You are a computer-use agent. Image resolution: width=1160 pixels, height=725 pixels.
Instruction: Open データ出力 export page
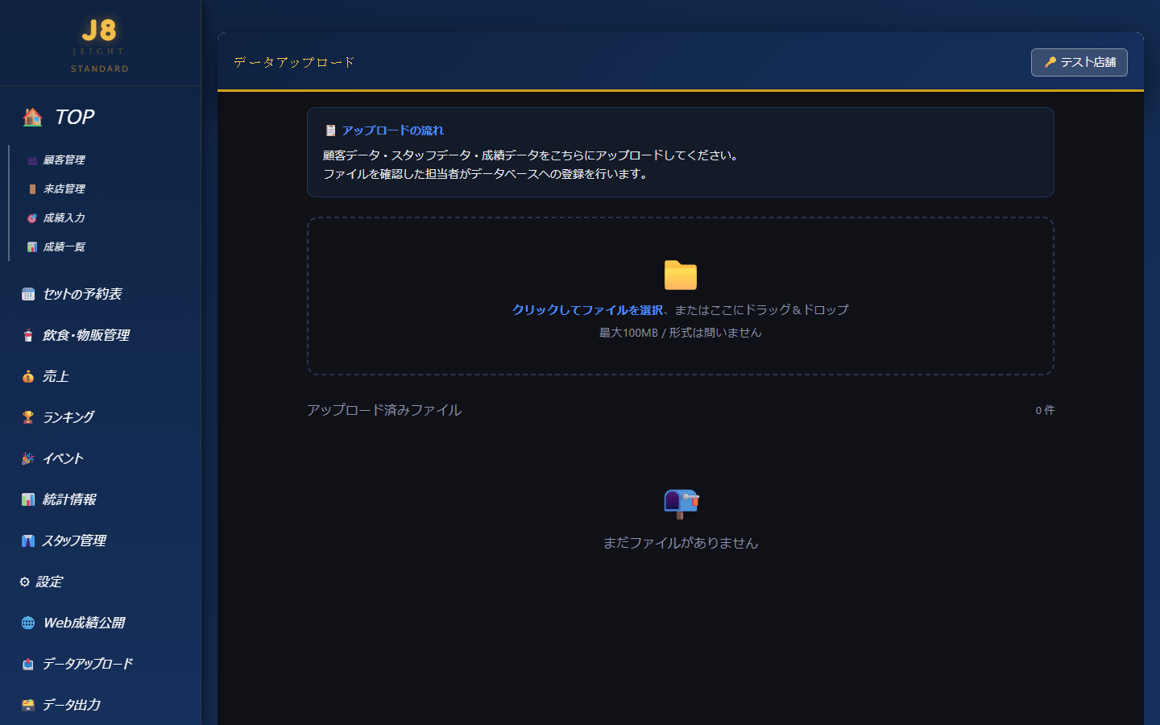pos(71,705)
